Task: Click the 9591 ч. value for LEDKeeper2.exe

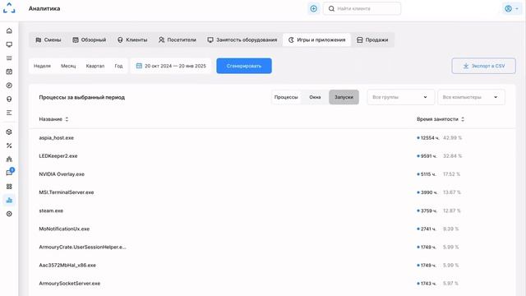Action: [429, 156]
